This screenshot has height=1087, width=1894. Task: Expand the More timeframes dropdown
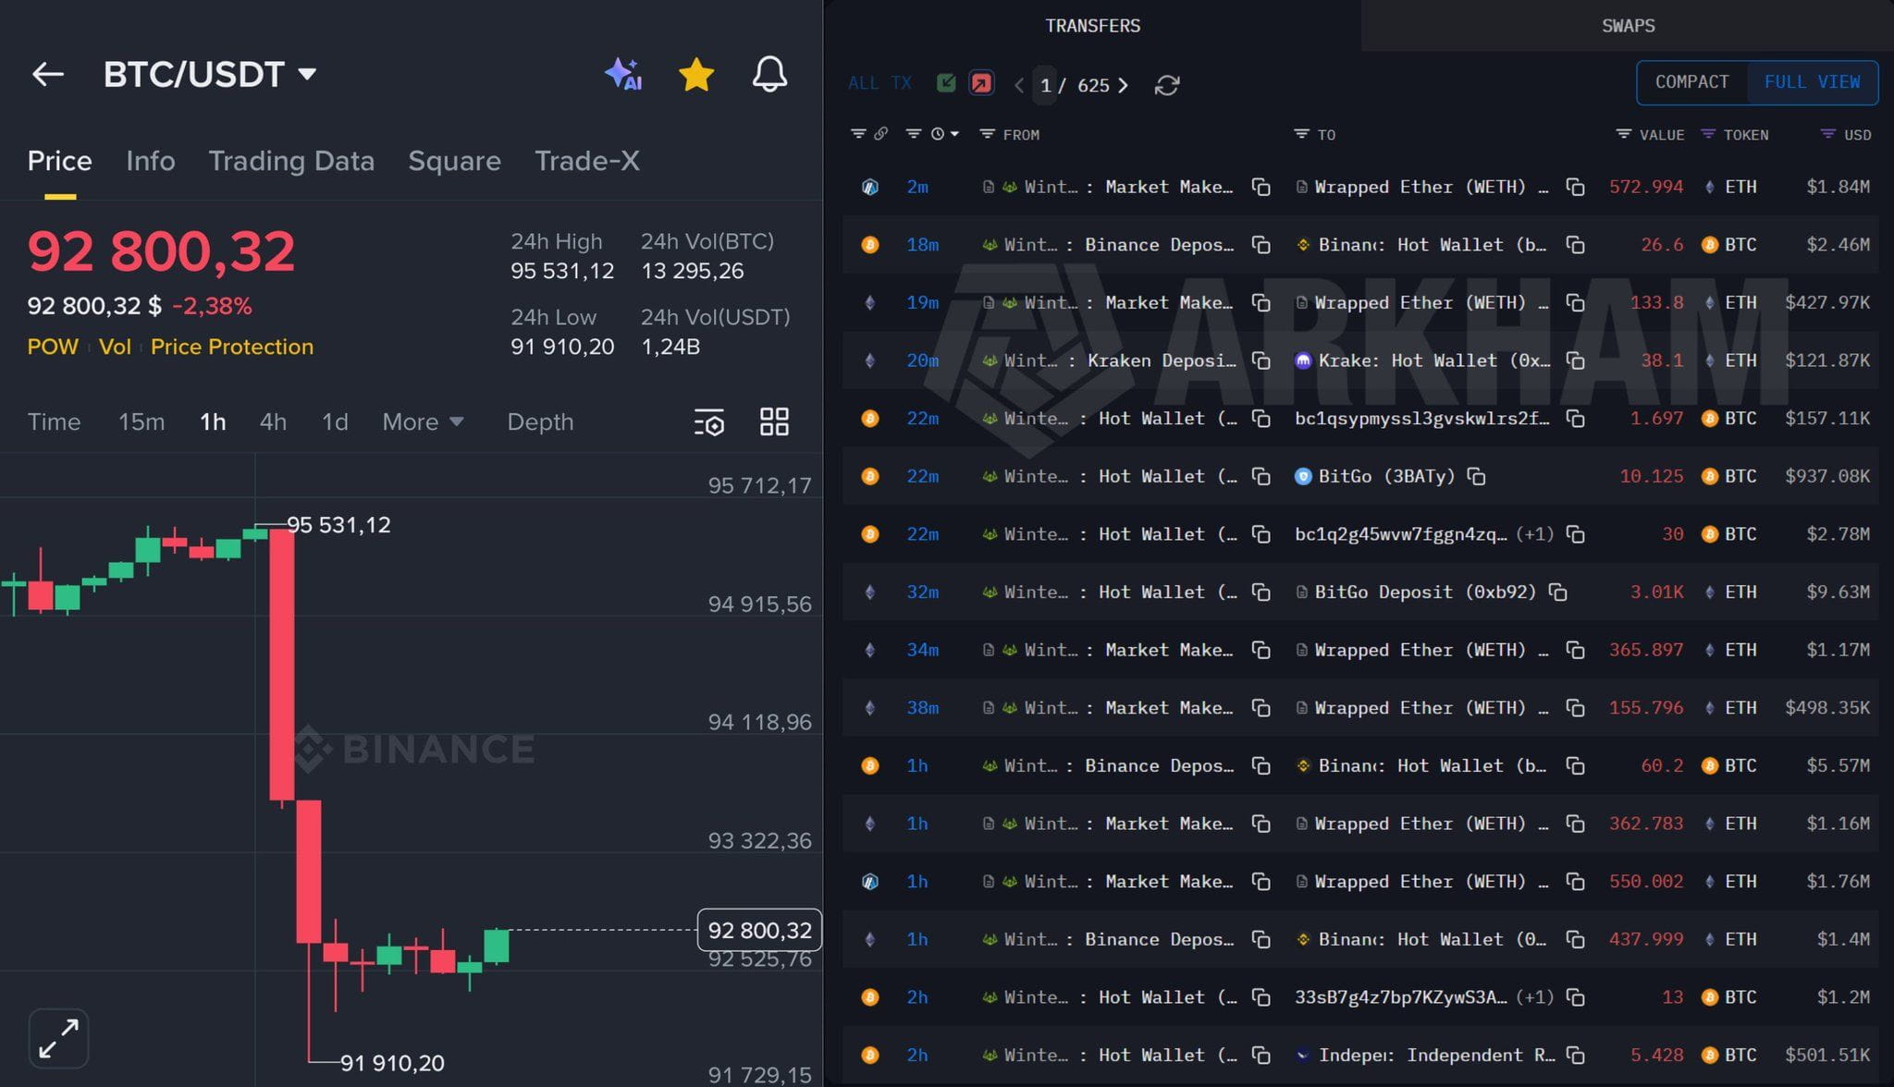[x=423, y=422]
